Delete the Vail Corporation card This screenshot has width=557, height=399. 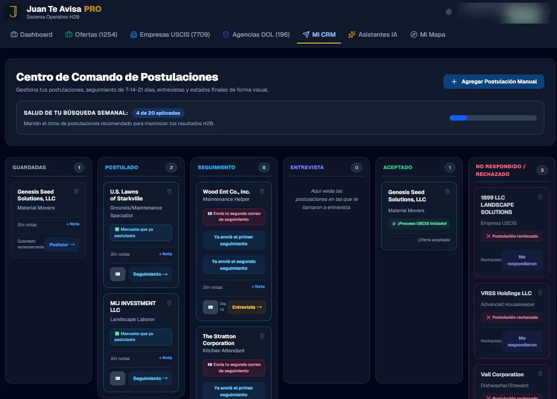pos(540,374)
